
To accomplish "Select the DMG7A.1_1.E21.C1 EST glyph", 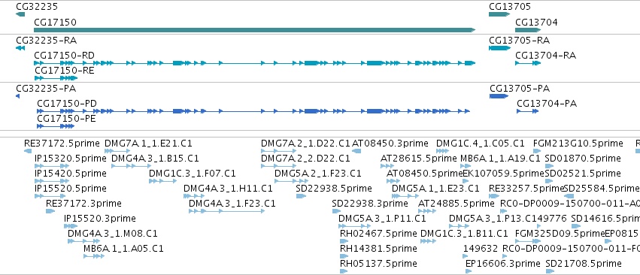I will [117, 151].
